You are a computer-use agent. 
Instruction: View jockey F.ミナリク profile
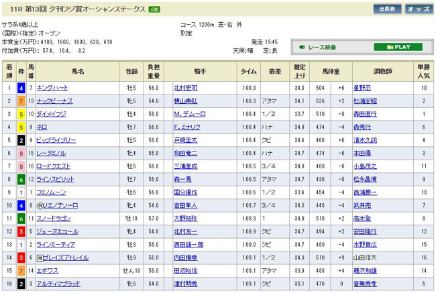point(188,127)
